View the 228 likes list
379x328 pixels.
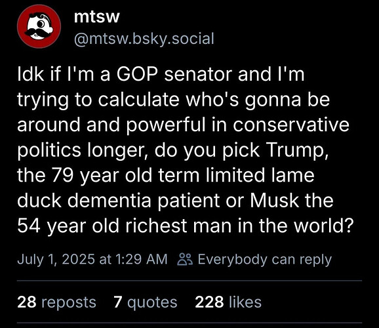[x=228, y=302]
